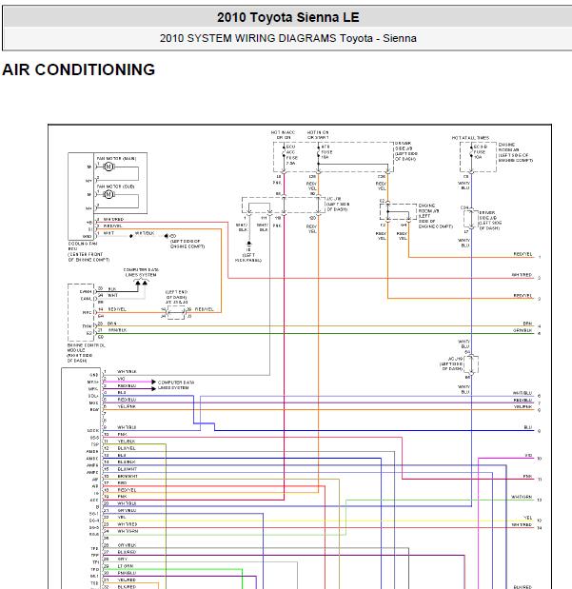Screen dimensions: 572x589
Task: Select the ground symbol above left kick panel
Action: (248, 245)
